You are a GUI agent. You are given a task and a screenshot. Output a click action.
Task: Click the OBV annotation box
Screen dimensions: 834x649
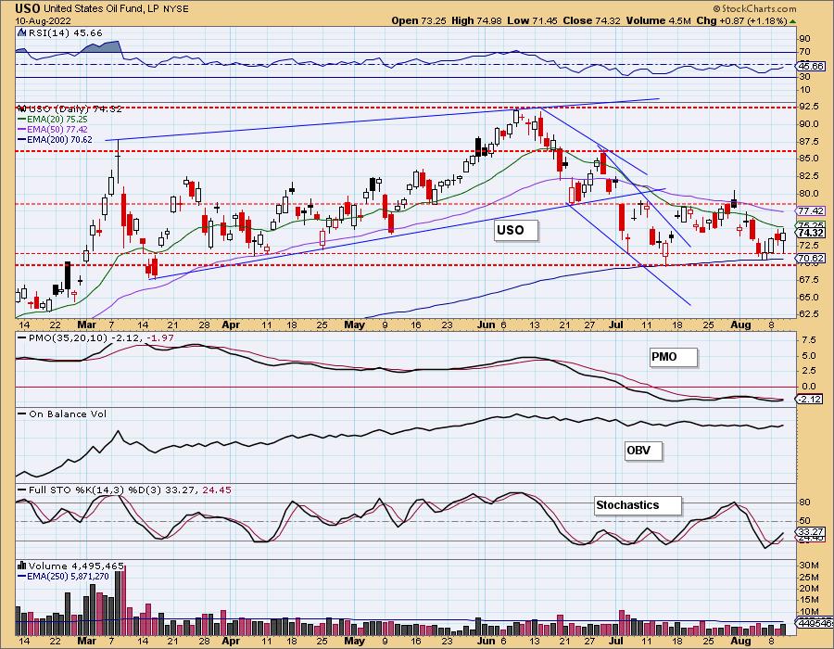click(644, 451)
